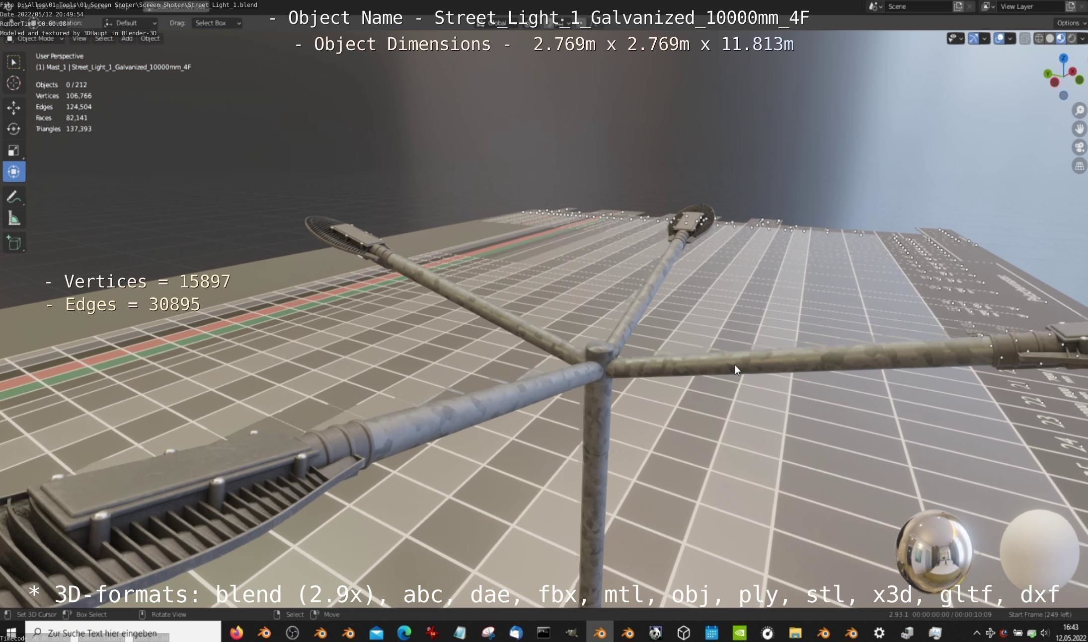This screenshot has height=642, width=1088.
Task: Open the shading options dropdown arrow
Action: pos(1083,38)
